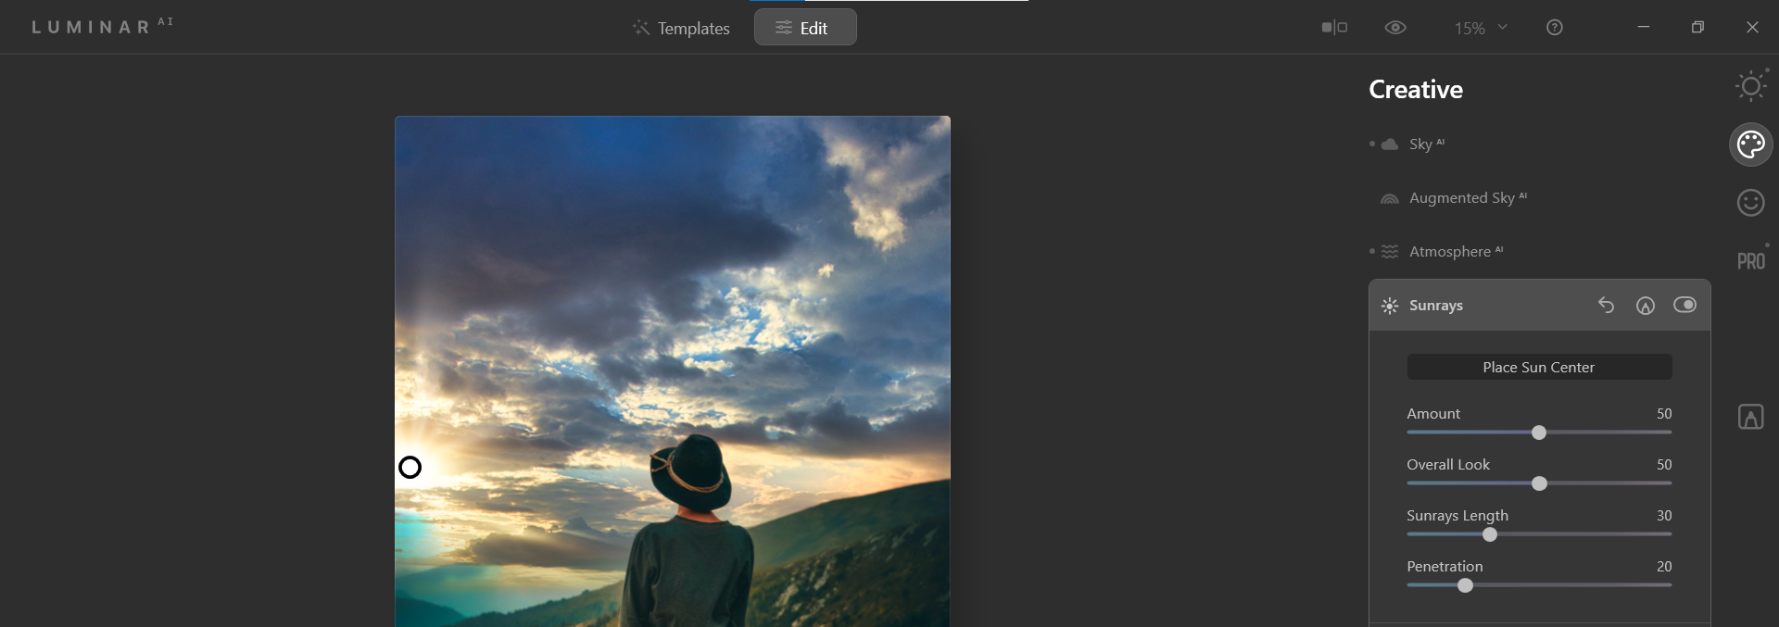Toggle Sunrays effect visibility switch
Image resolution: width=1779 pixels, height=627 pixels.
pyautogui.click(x=1684, y=305)
